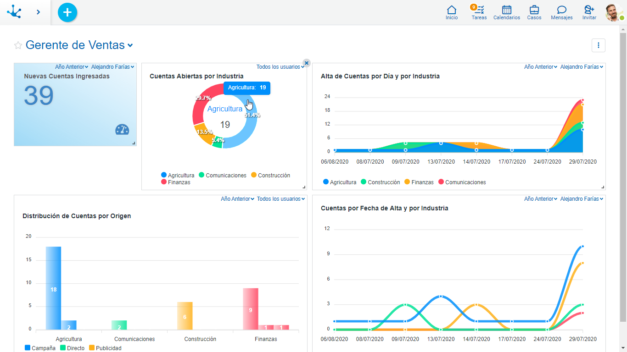Toggle Agricultura legend in Alta de Cuentas chart
The image size is (627, 352).
tap(340, 182)
